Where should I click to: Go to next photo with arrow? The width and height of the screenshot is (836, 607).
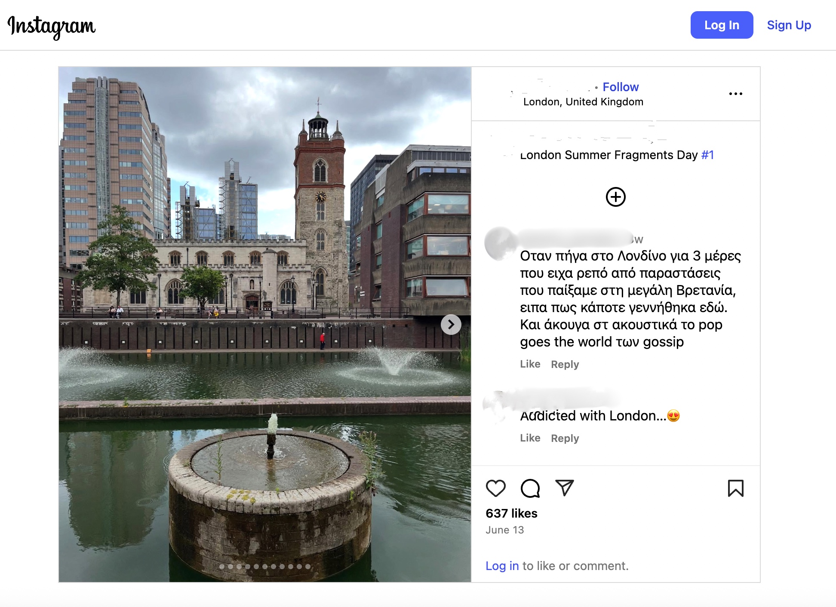click(451, 325)
